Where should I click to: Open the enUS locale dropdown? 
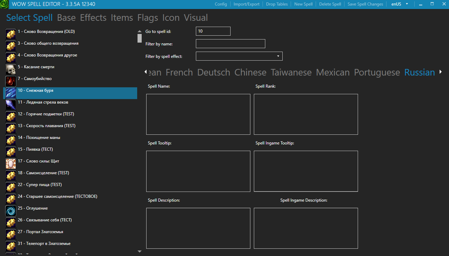399,4
